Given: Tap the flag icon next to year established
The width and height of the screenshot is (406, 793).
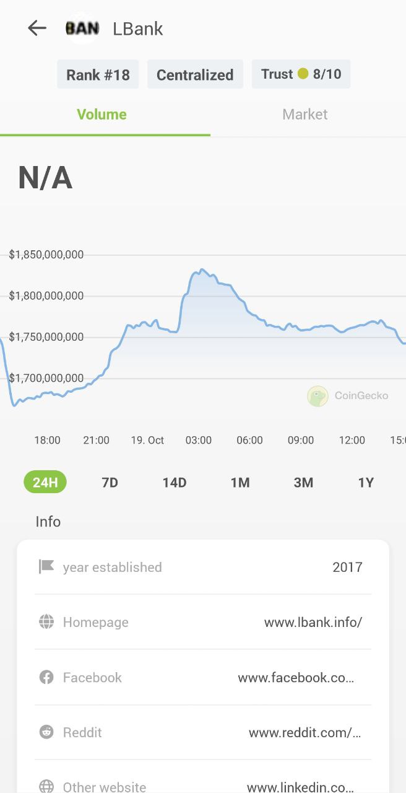Looking at the screenshot, I should (46, 566).
